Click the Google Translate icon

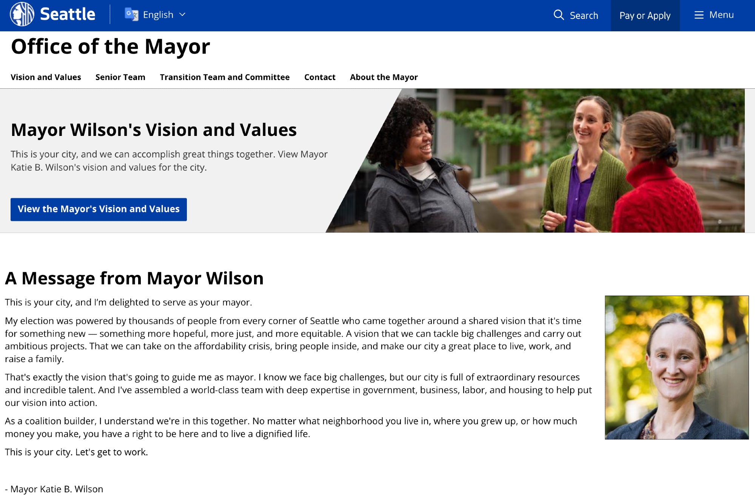click(131, 15)
